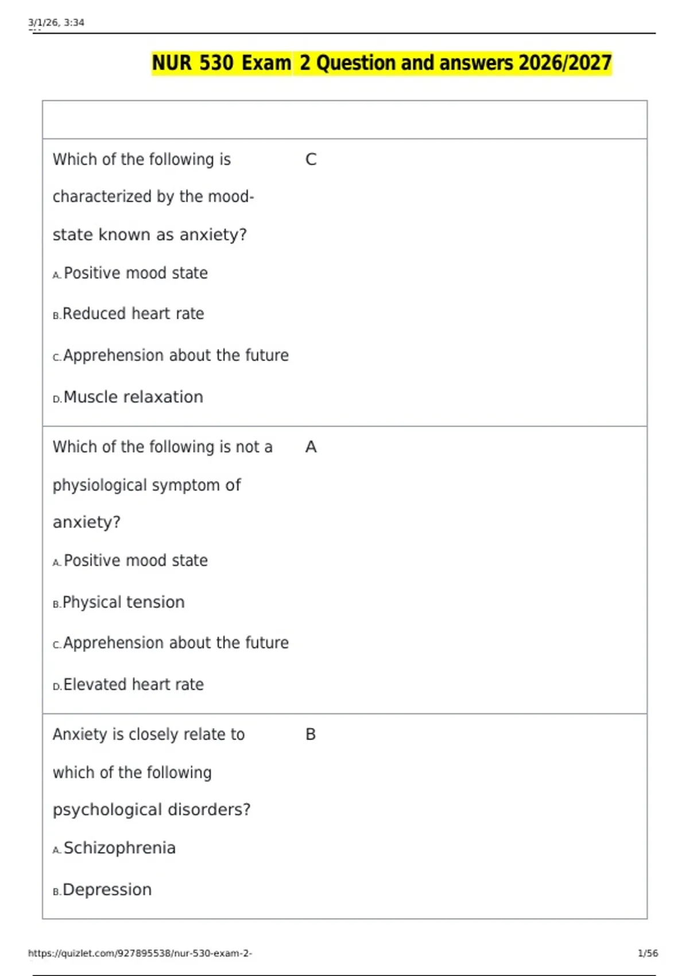The width and height of the screenshot is (689, 976).
Task: Click the mood-state anxiety question text
Action: click(x=153, y=197)
